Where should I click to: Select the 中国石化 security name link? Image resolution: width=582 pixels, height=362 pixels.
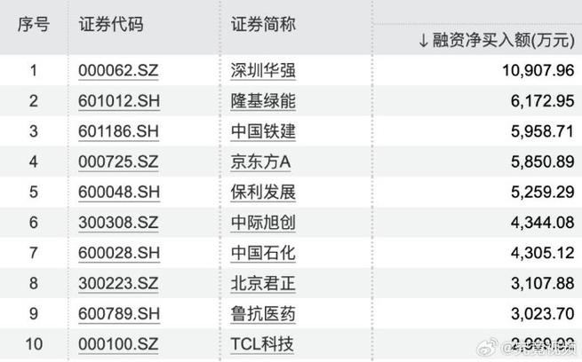[x=263, y=253]
